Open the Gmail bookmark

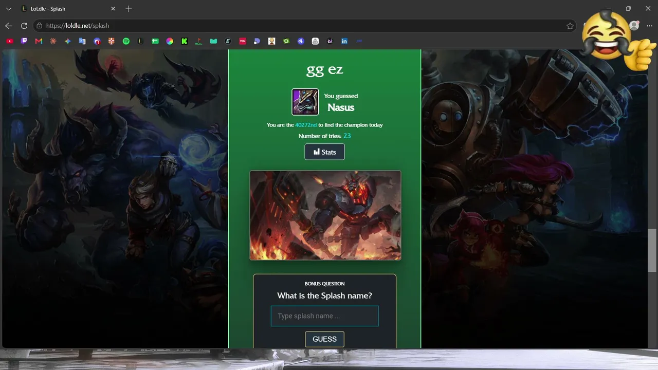39,41
